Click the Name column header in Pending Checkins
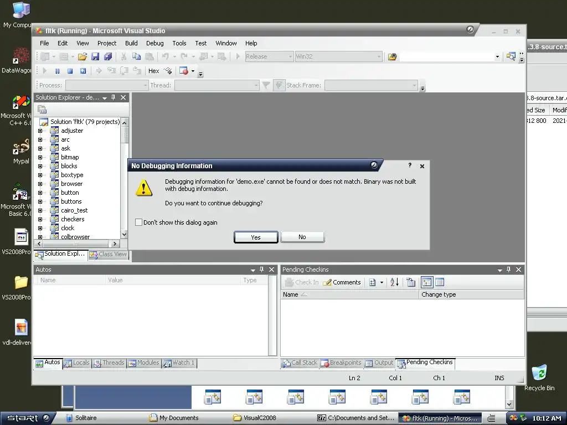567x425 pixels. tap(349, 294)
